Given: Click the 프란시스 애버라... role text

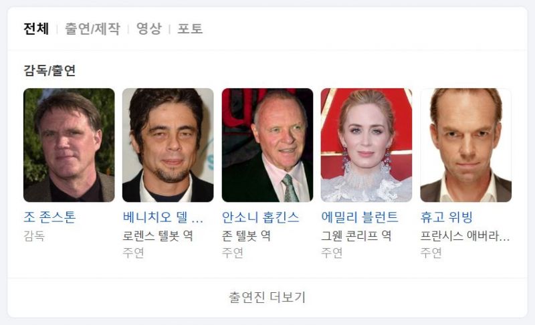Looking at the screenshot, I should (465, 235).
